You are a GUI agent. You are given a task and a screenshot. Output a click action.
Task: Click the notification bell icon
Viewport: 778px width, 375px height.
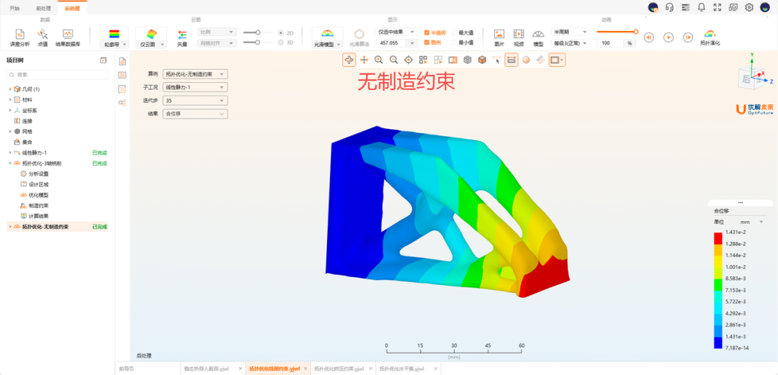[x=701, y=7]
